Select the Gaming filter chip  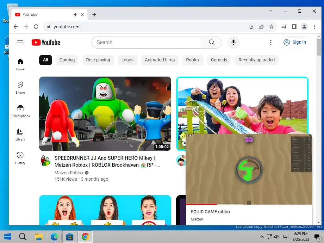[x=67, y=60]
